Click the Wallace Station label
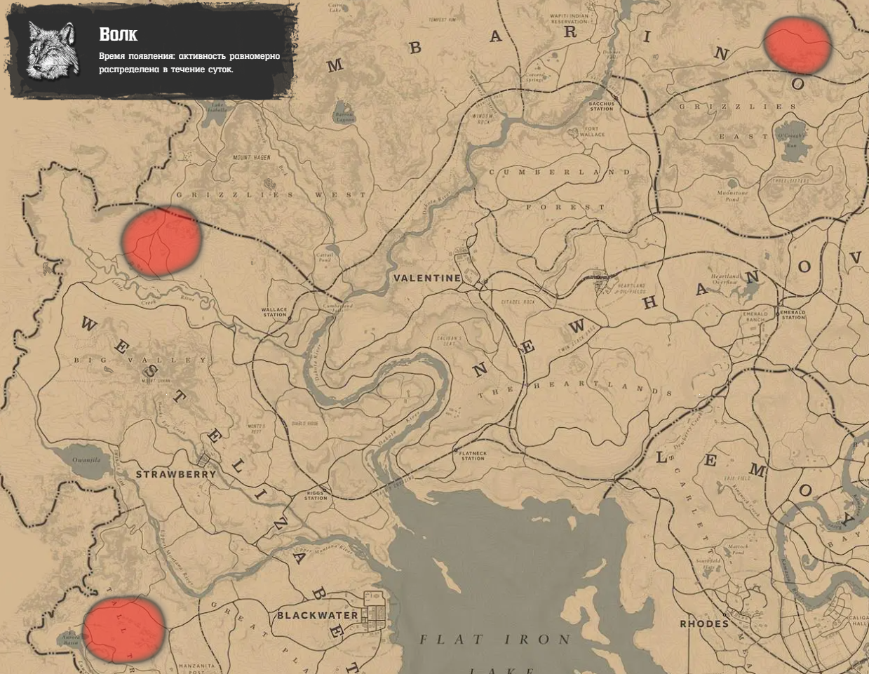Image resolution: width=869 pixels, height=674 pixels. pos(274,312)
